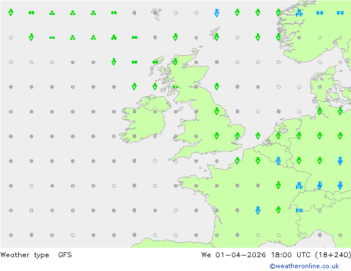The width and height of the screenshot is (351, 271).
Task: Select green shower symbol on England's south coast
Action: coord(237,160)
